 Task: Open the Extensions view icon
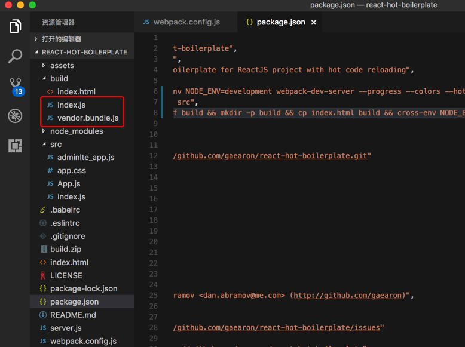click(x=15, y=146)
